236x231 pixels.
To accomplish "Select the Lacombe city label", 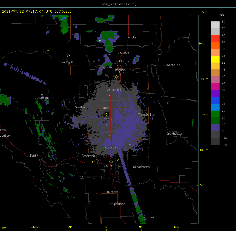I will click(x=123, y=52).
